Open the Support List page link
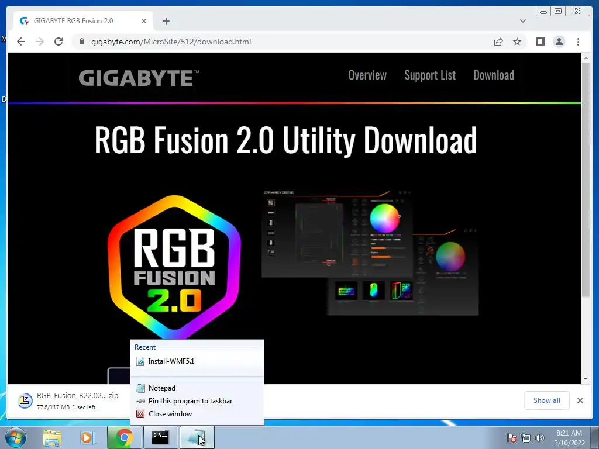Image resolution: width=599 pixels, height=449 pixels. pyautogui.click(x=430, y=75)
